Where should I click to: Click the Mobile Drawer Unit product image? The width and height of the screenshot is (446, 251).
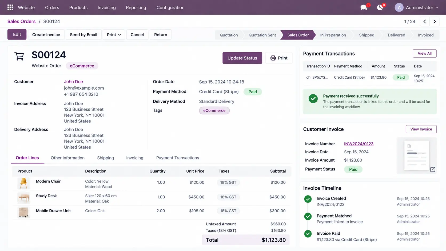click(23, 213)
